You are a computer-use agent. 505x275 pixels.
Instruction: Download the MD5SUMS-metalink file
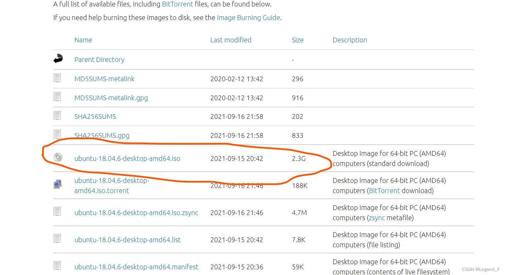104,79
